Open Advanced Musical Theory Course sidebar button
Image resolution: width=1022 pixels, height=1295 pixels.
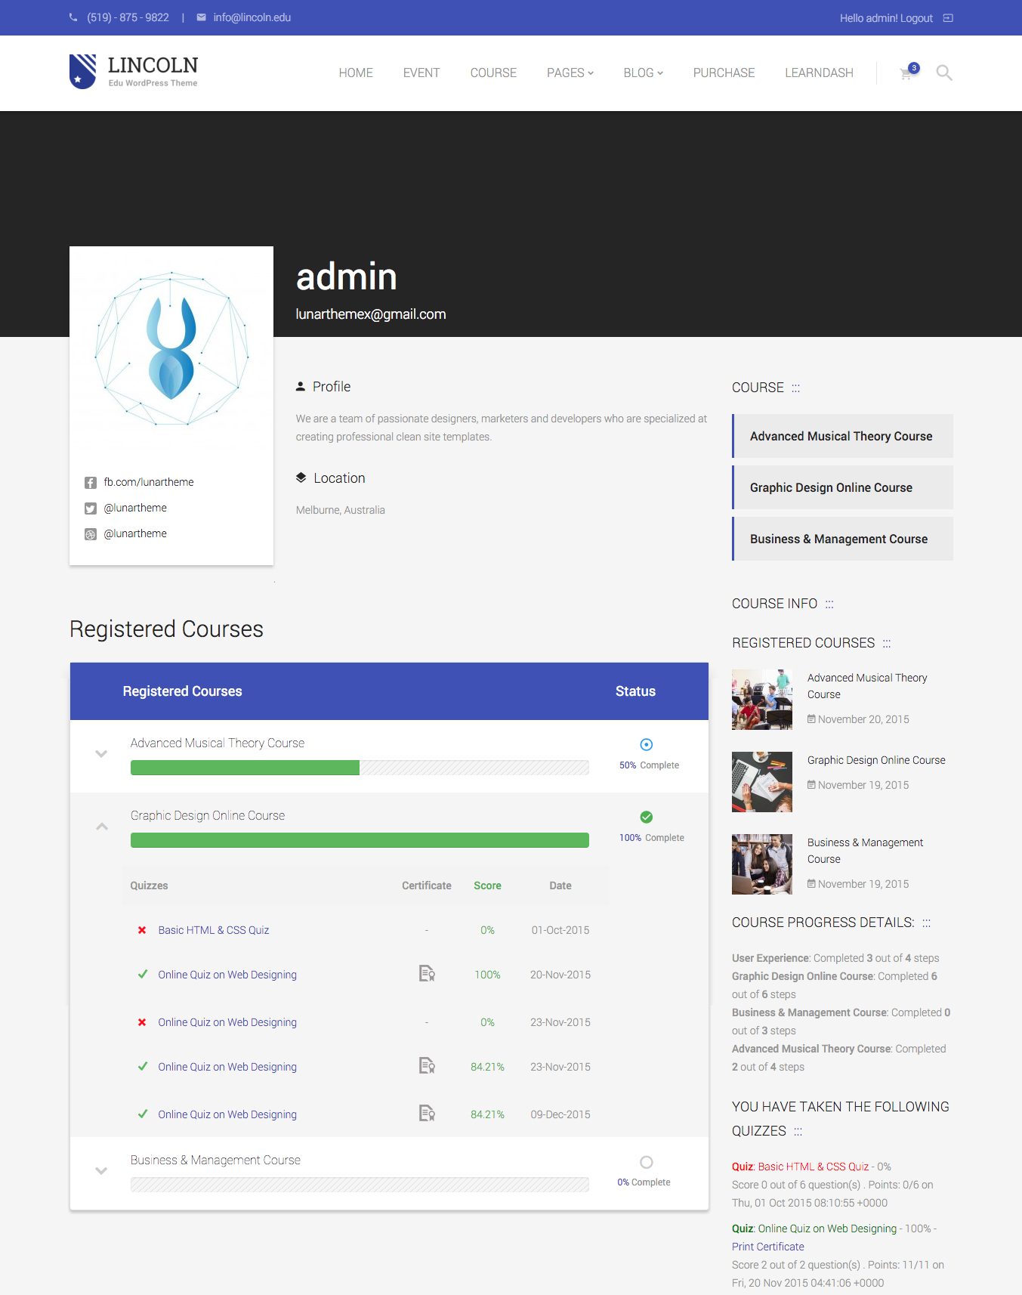(842, 436)
